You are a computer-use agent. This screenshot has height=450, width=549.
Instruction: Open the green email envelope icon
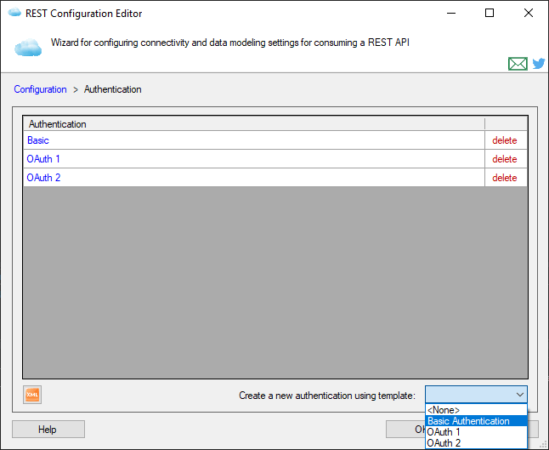518,64
